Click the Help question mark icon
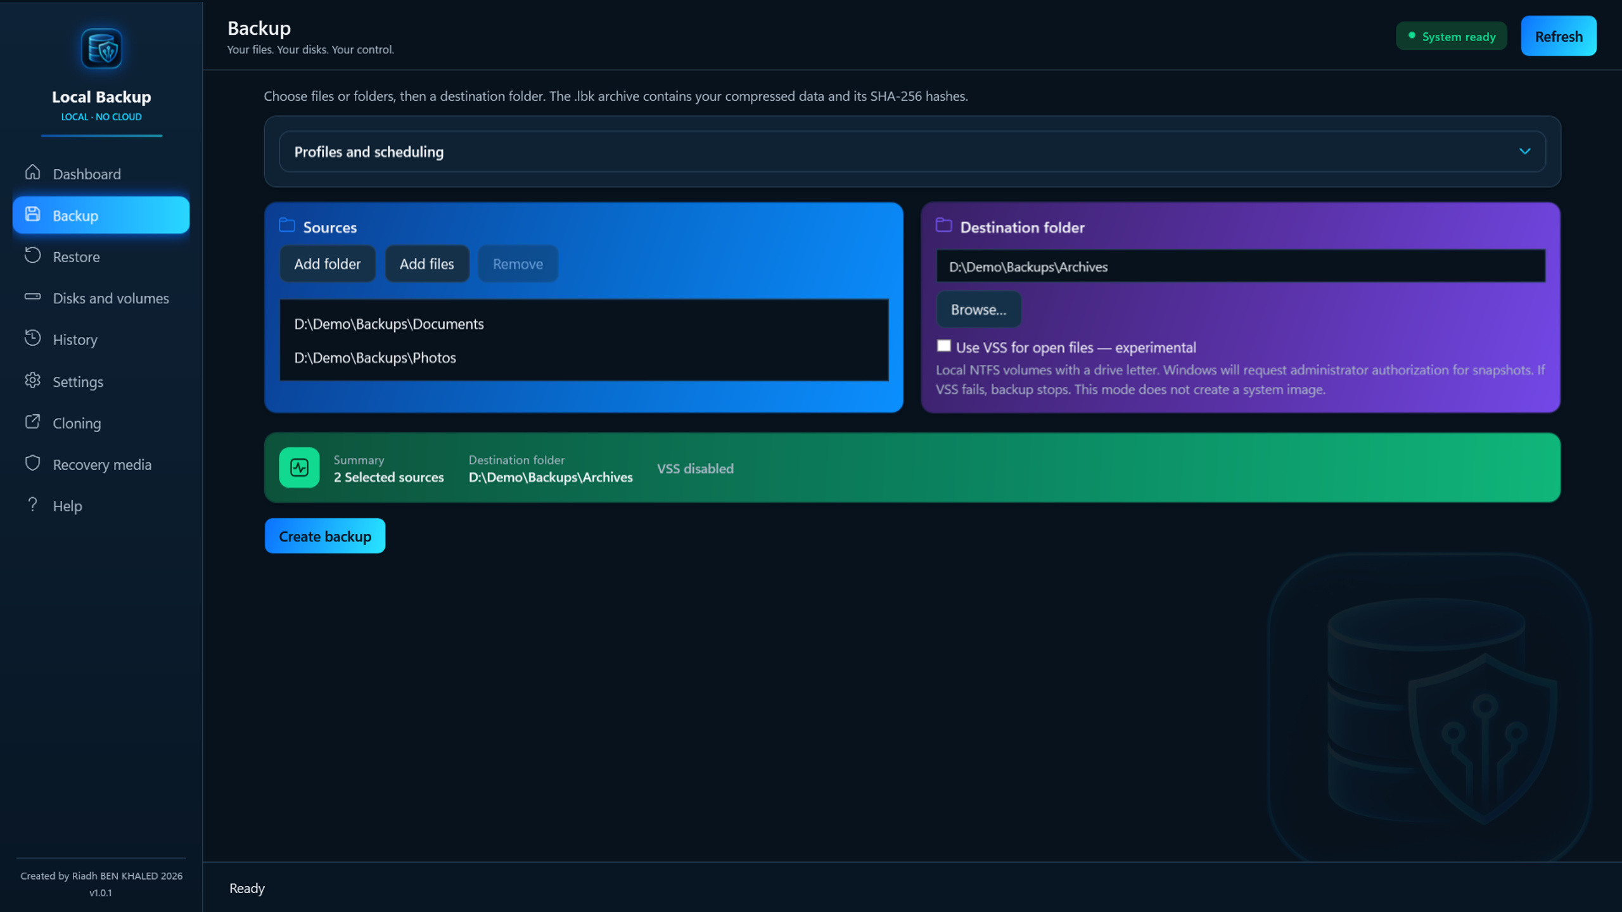This screenshot has width=1622, height=912. tap(32, 504)
